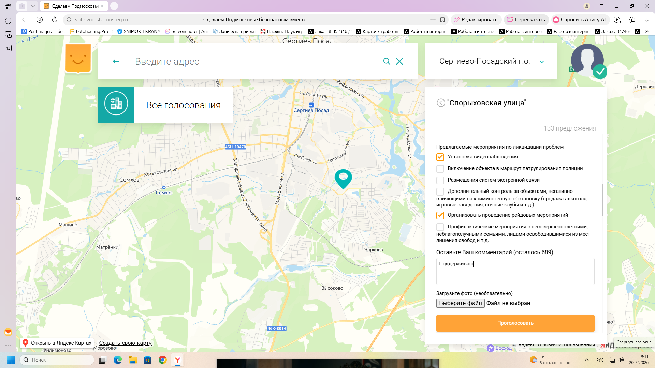Click the teal back arrow beside address field
The width and height of the screenshot is (655, 368).
coord(116,61)
